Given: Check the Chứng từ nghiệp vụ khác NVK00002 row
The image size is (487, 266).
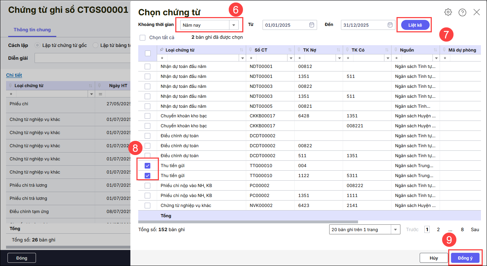Looking at the screenshot, I should 147,206.
